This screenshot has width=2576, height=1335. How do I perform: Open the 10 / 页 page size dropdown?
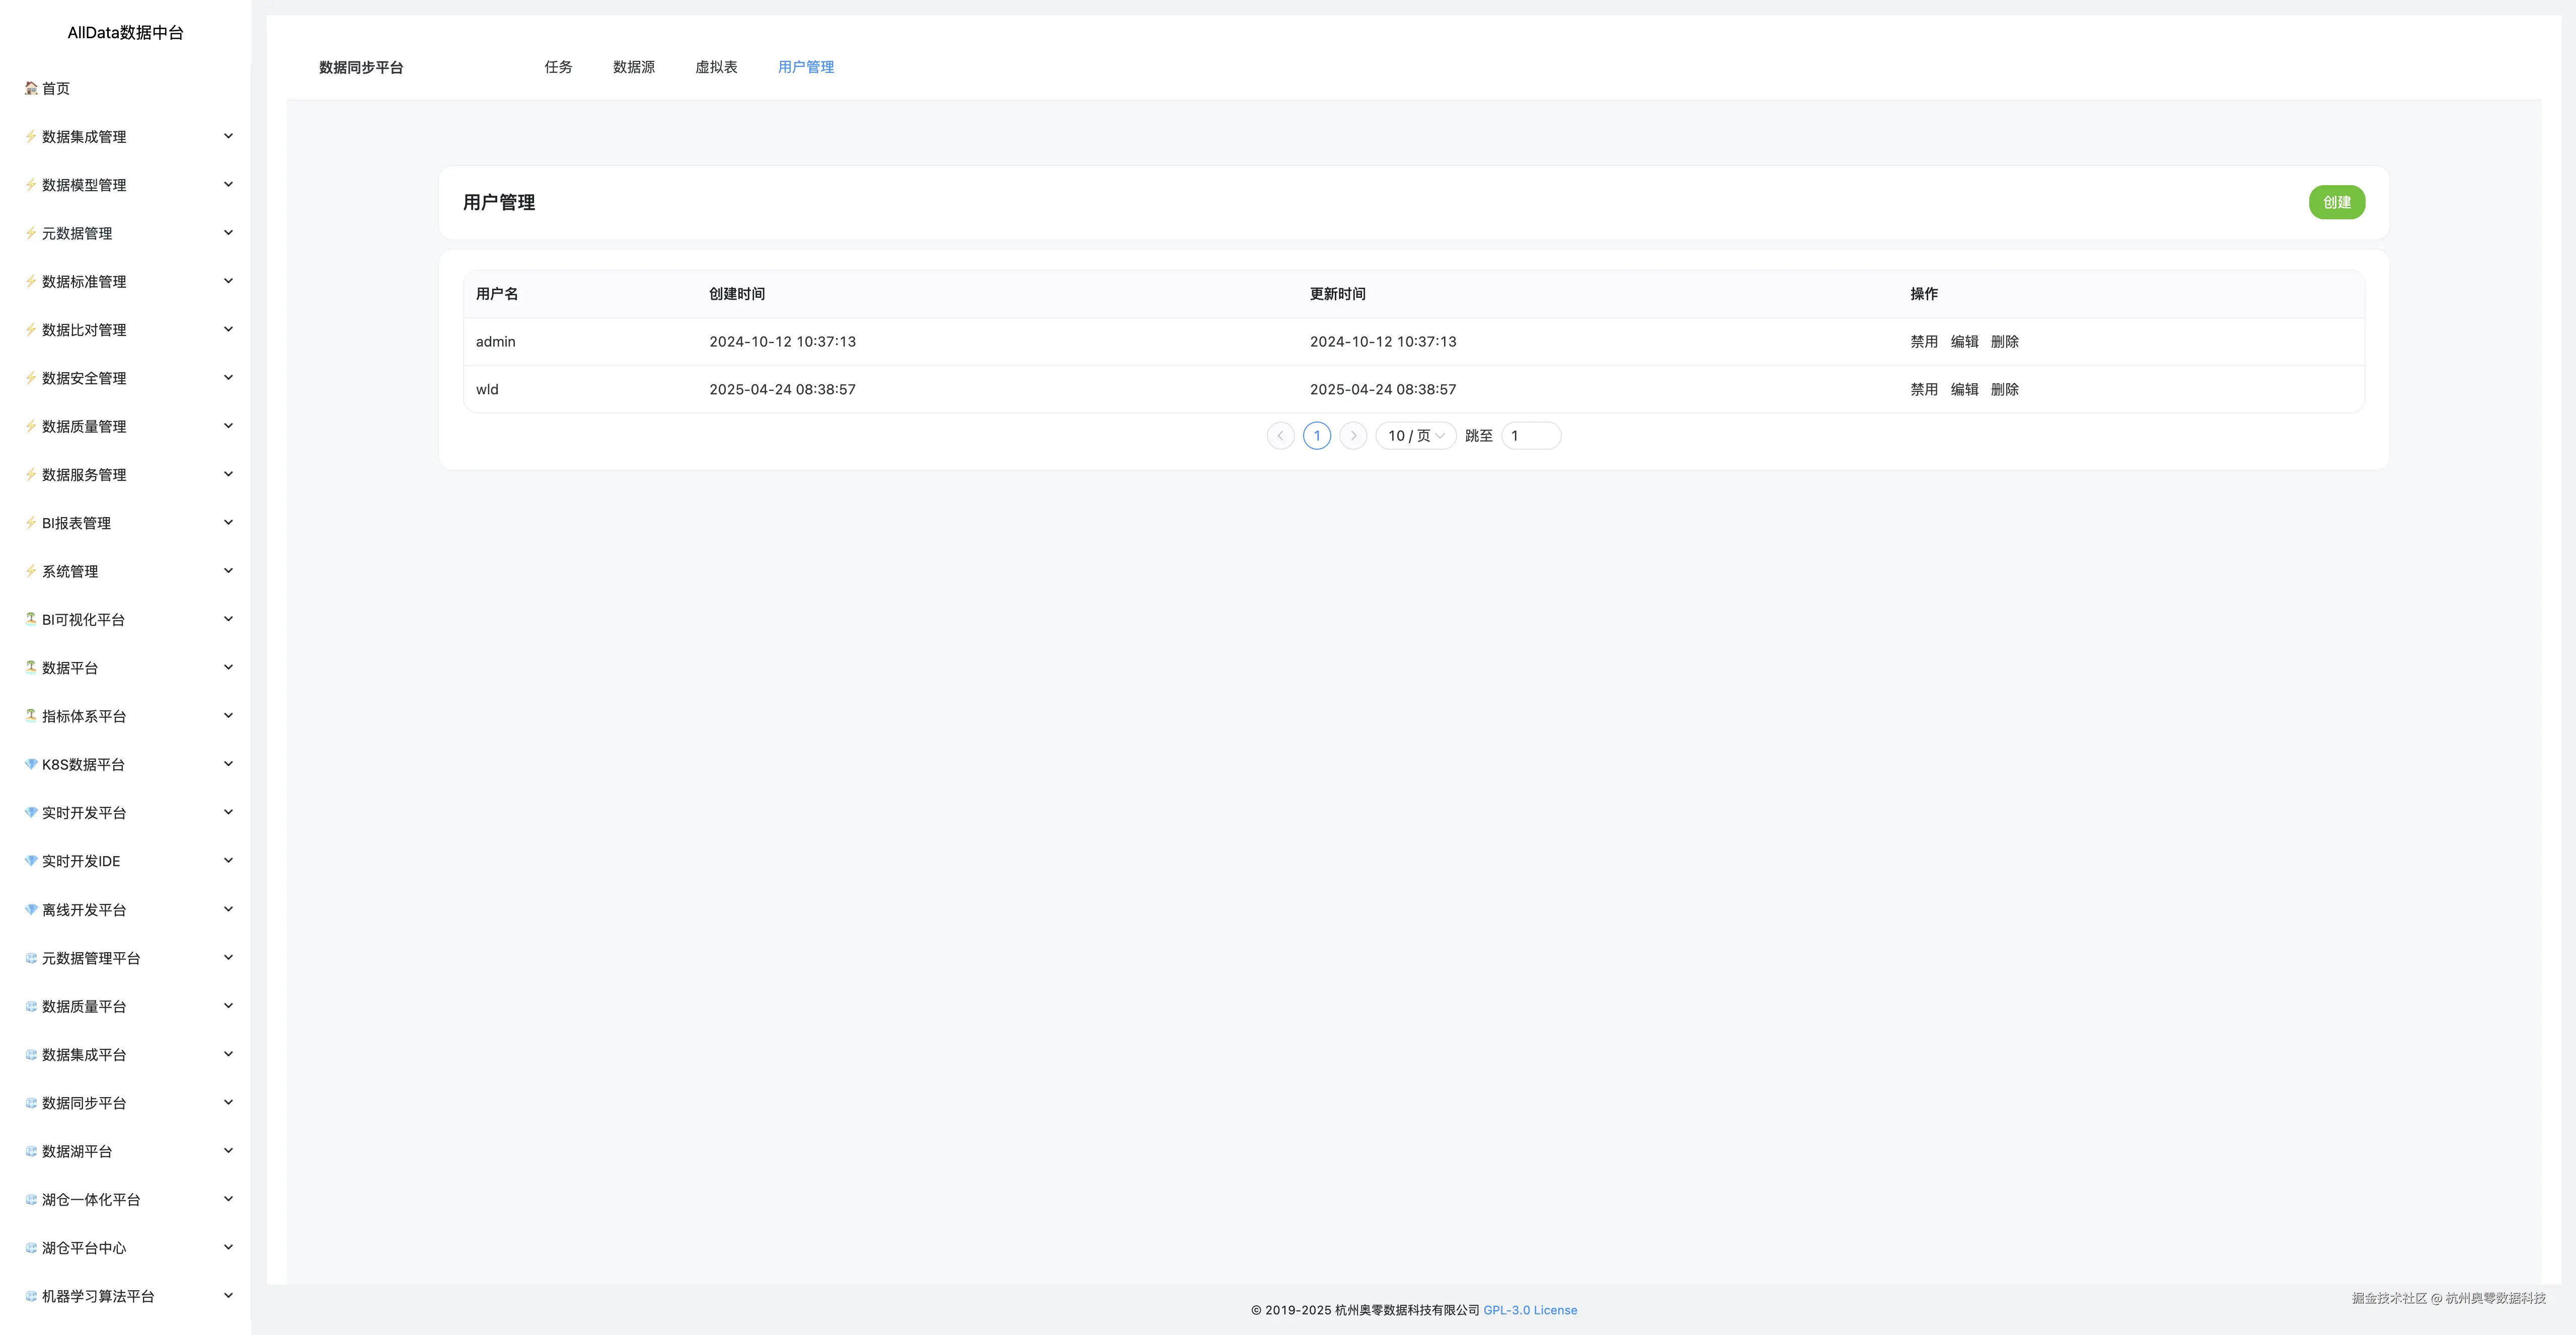click(1415, 436)
